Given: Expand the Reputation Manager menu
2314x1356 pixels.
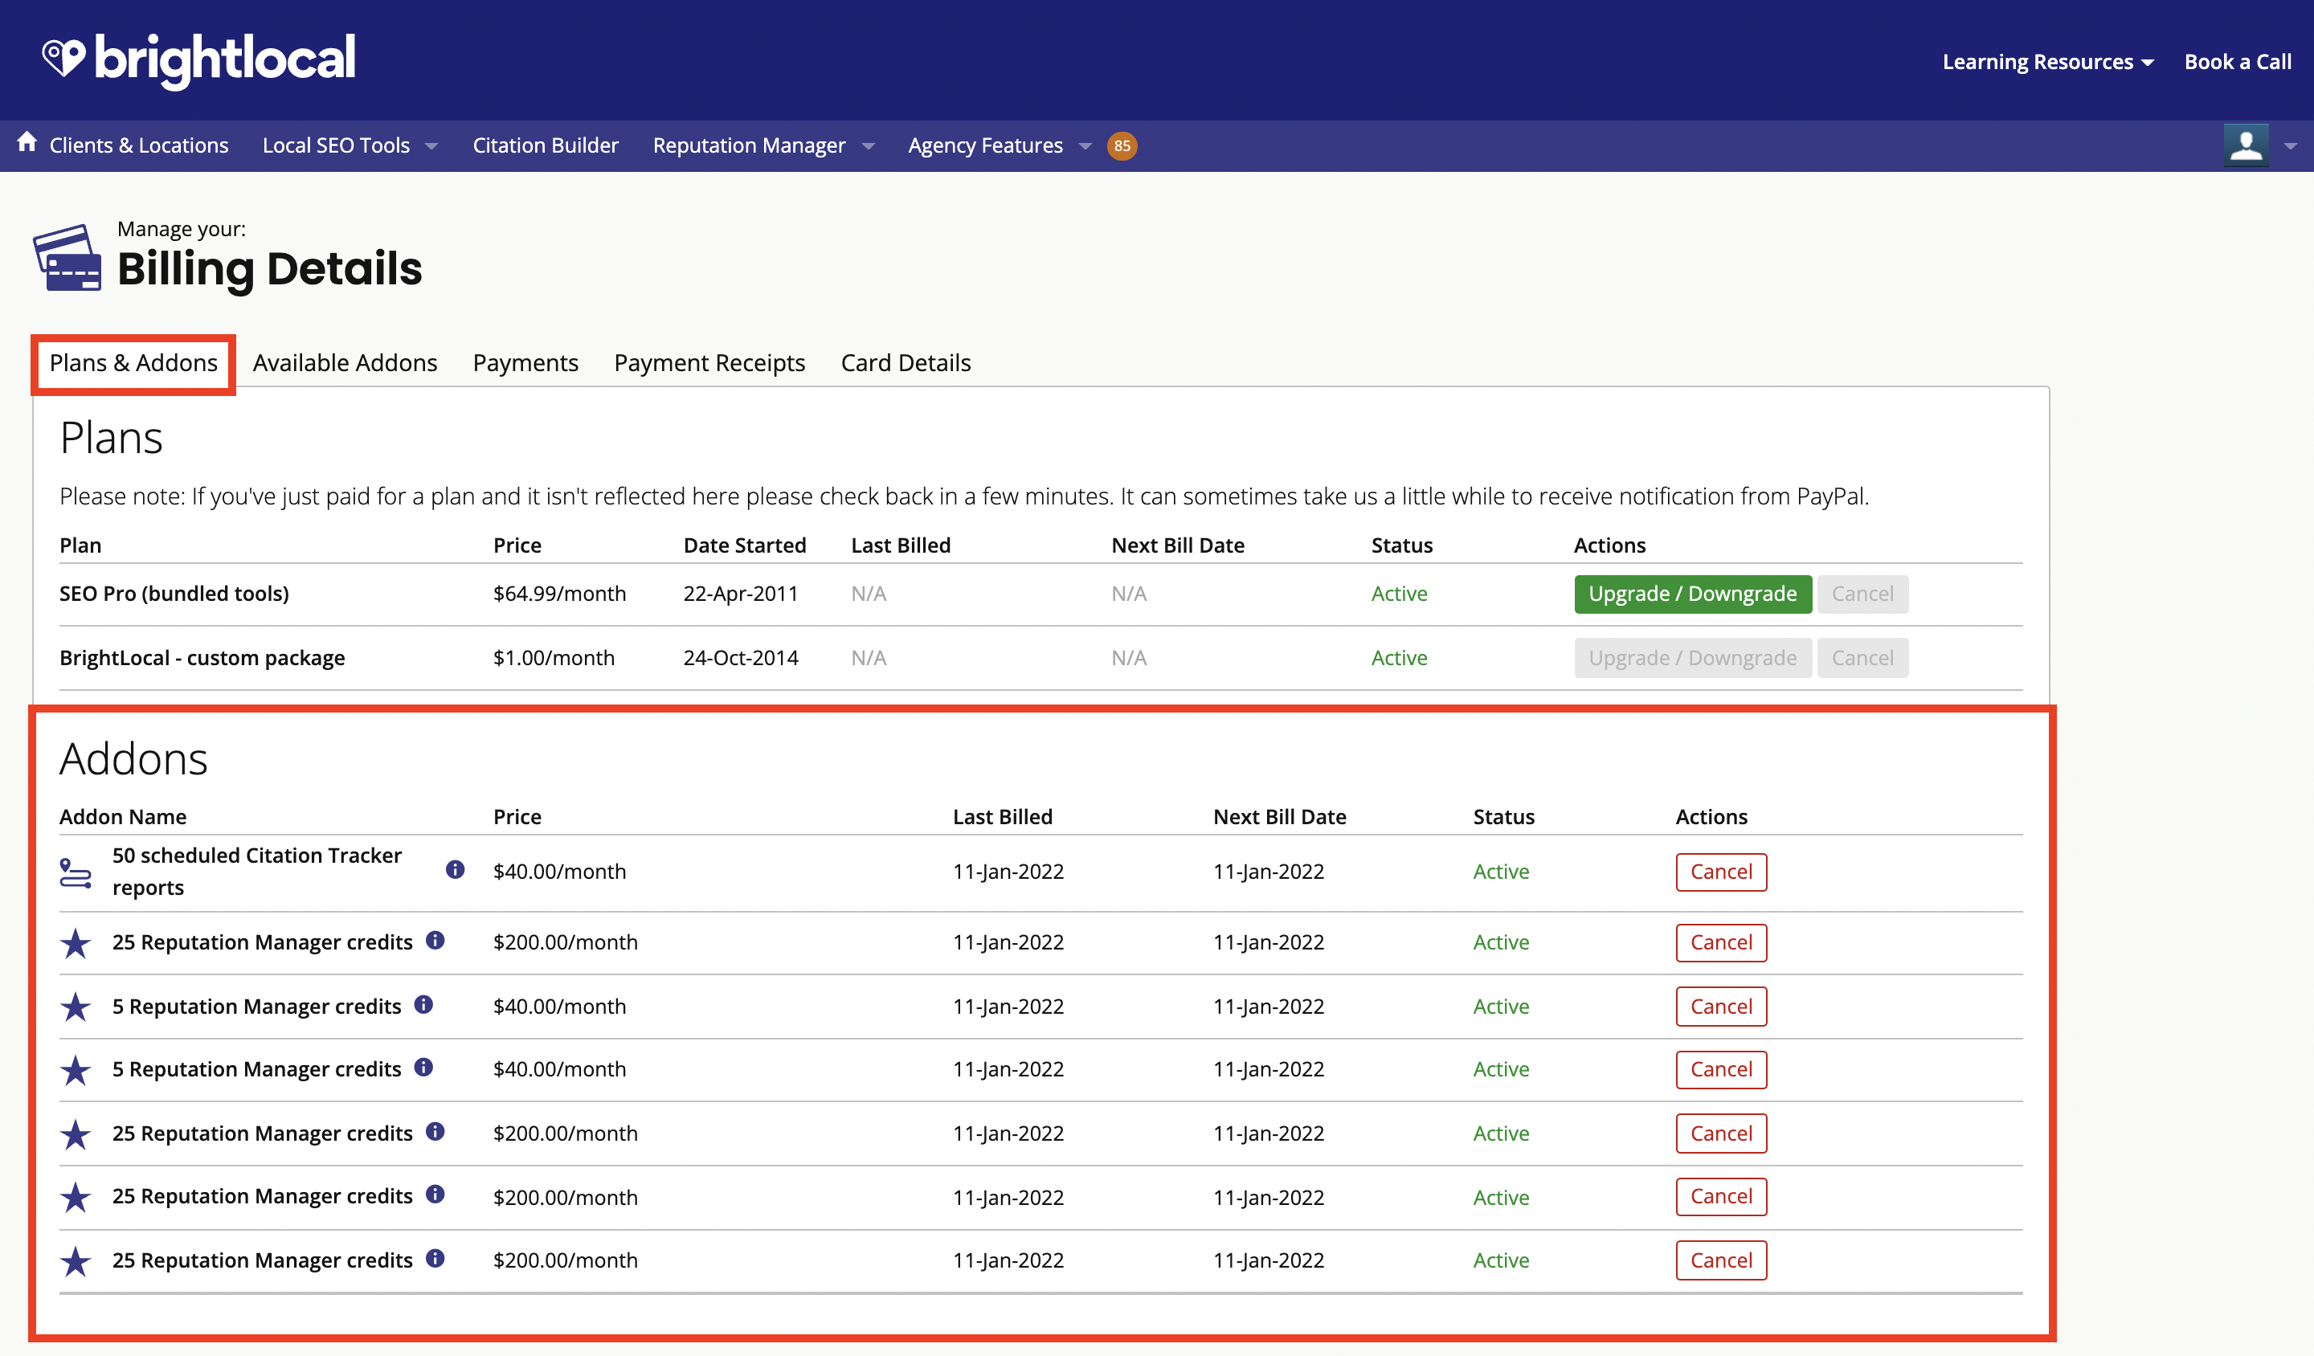Looking at the screenshot, I should coord(764,145).
